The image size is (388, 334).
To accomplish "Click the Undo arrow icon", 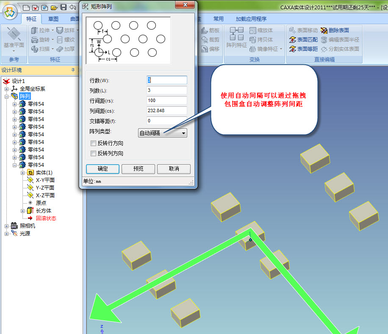I will (x=72, y=7).
